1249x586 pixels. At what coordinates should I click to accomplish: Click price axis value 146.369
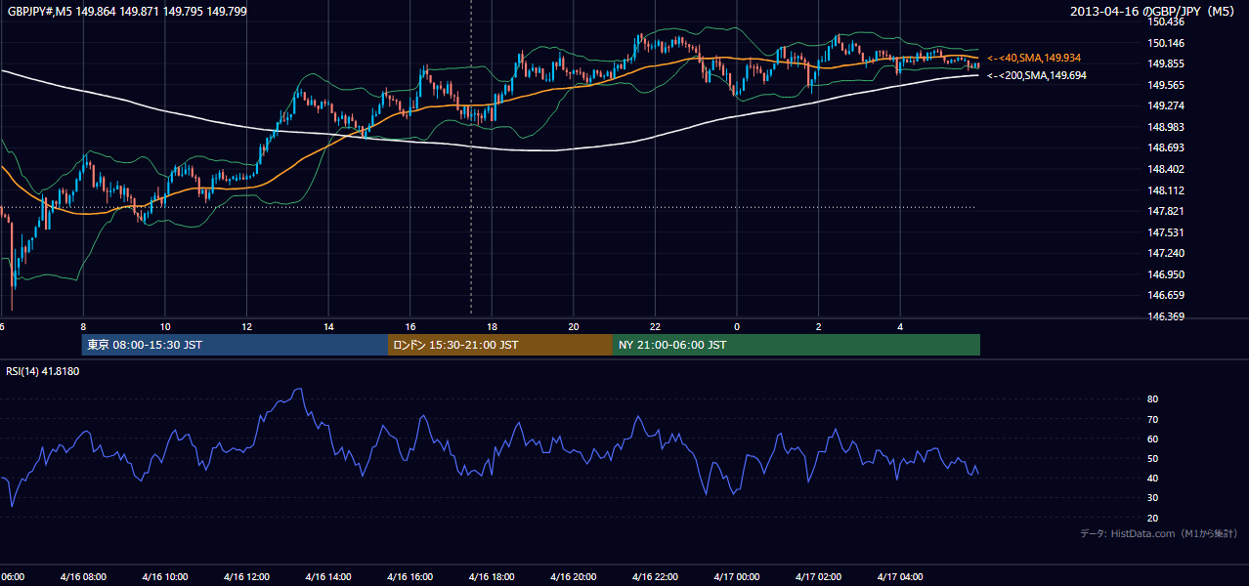[x=1167, y=316]
